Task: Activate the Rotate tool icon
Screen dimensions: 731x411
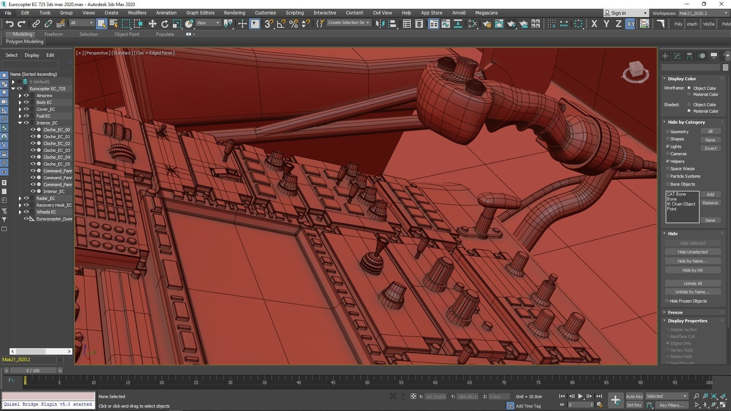Action: point(164,24)
